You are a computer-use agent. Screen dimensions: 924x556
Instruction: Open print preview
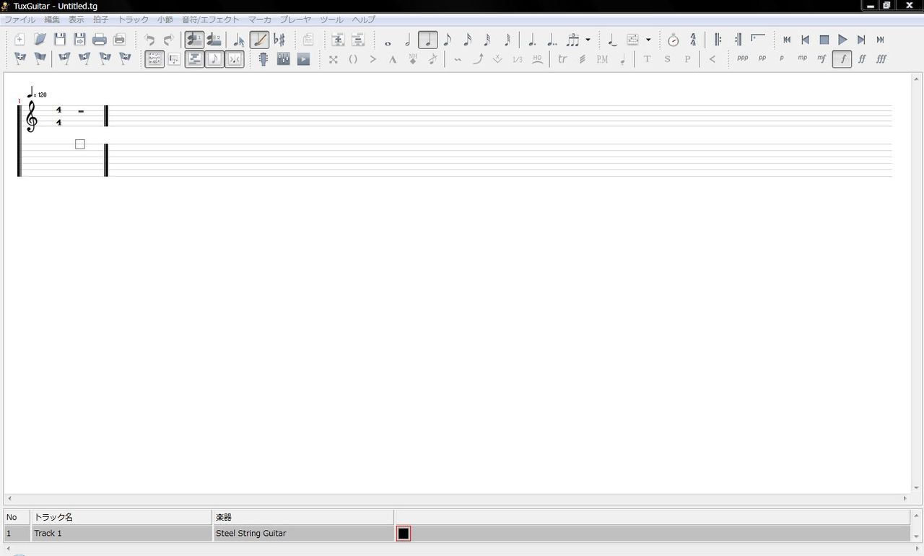[x=120, y=40]
